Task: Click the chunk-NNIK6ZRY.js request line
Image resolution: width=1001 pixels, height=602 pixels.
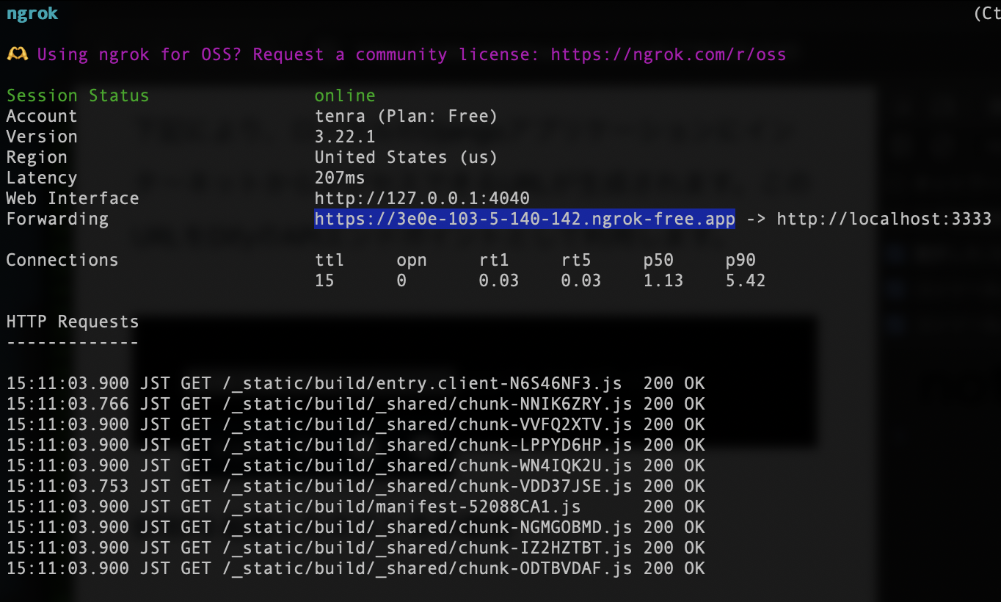Action: pyautogui.click(x=356, y=404)
